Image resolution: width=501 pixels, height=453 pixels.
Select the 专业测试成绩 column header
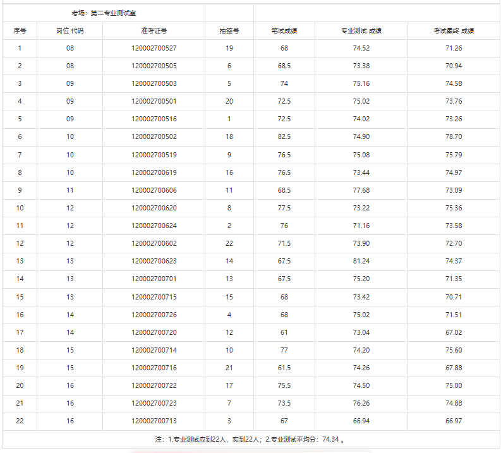361,30
